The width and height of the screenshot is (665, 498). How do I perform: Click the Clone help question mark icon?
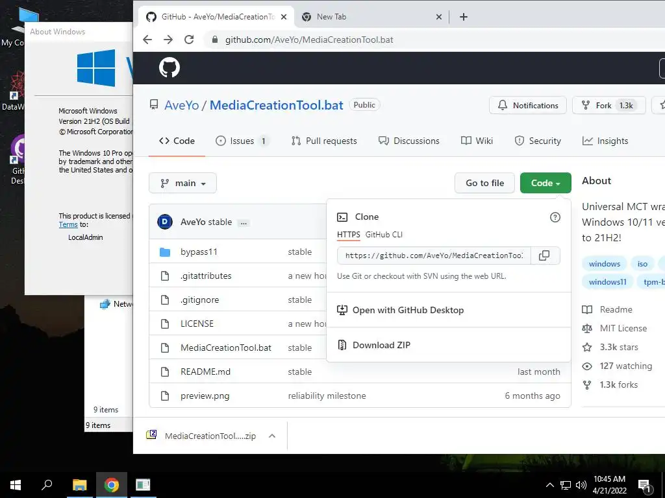pyautogui.click(x=555, y=217)
